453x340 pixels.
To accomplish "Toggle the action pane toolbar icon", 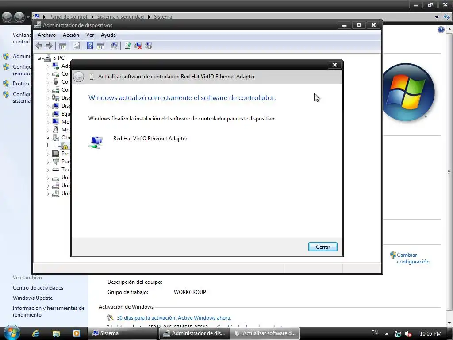I will (x=100, y=46).
